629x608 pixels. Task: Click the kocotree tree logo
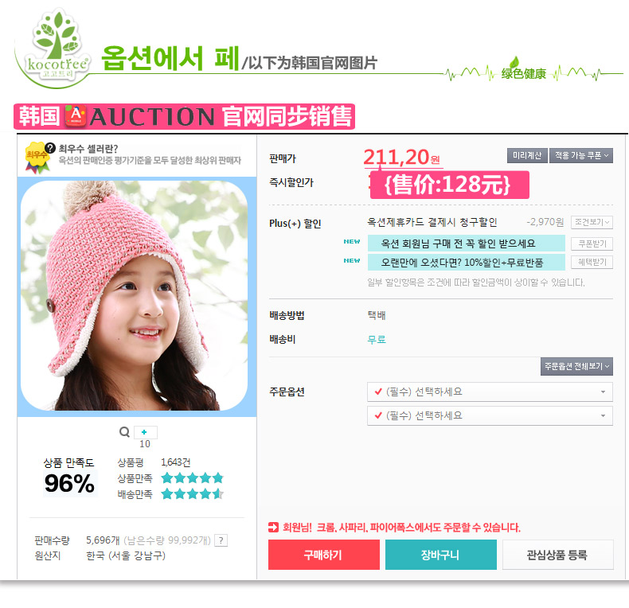(56, 45)
